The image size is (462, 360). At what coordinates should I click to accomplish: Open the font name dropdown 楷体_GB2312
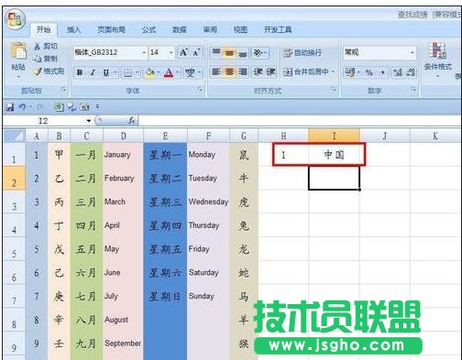pos(144,52)
